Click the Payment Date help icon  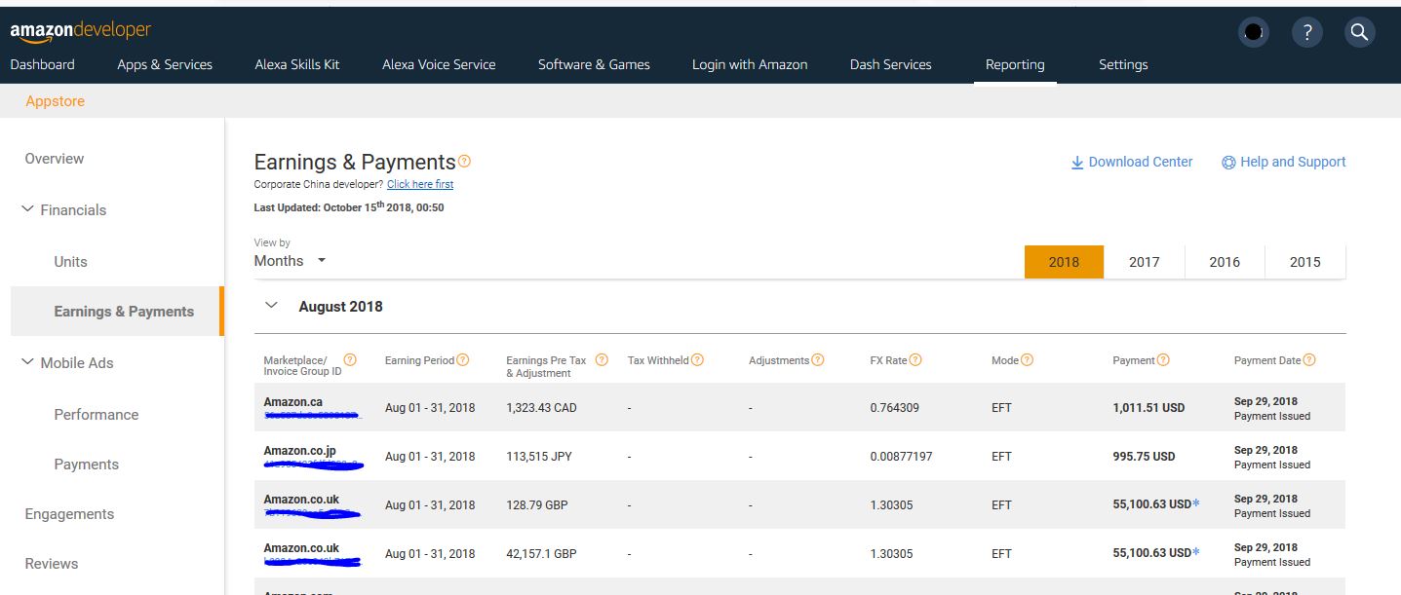pos(1309,360)
